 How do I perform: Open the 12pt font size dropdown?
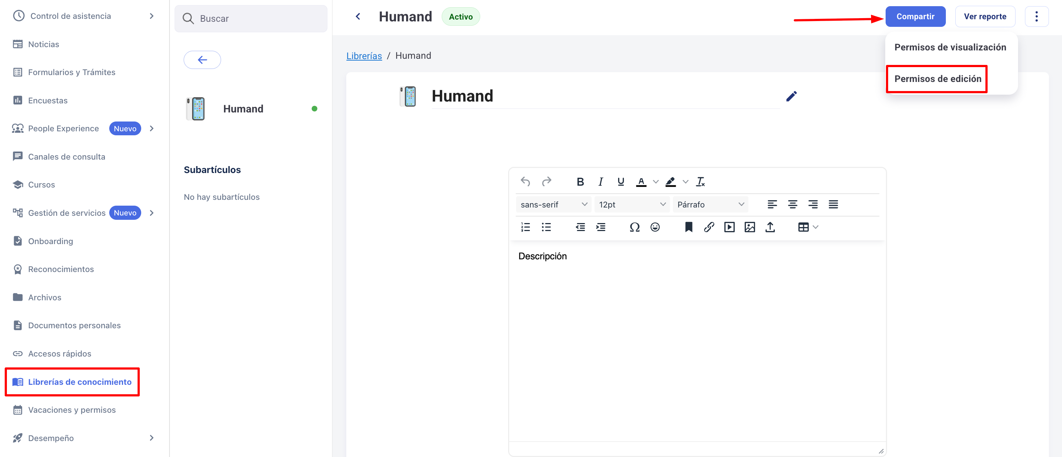pos(632,205)
